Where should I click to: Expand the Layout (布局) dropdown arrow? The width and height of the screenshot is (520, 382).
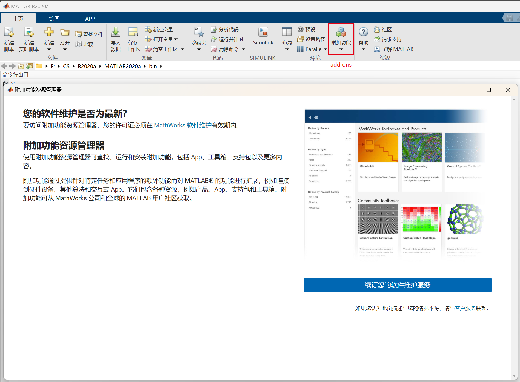287,49
